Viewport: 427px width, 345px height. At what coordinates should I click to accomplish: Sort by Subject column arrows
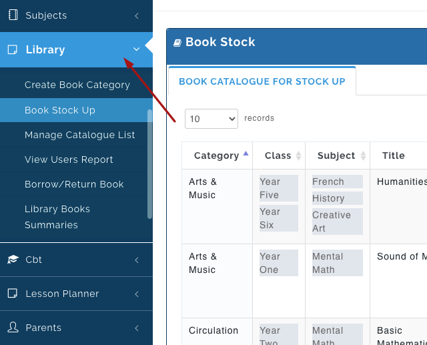[x=363, y=155]
